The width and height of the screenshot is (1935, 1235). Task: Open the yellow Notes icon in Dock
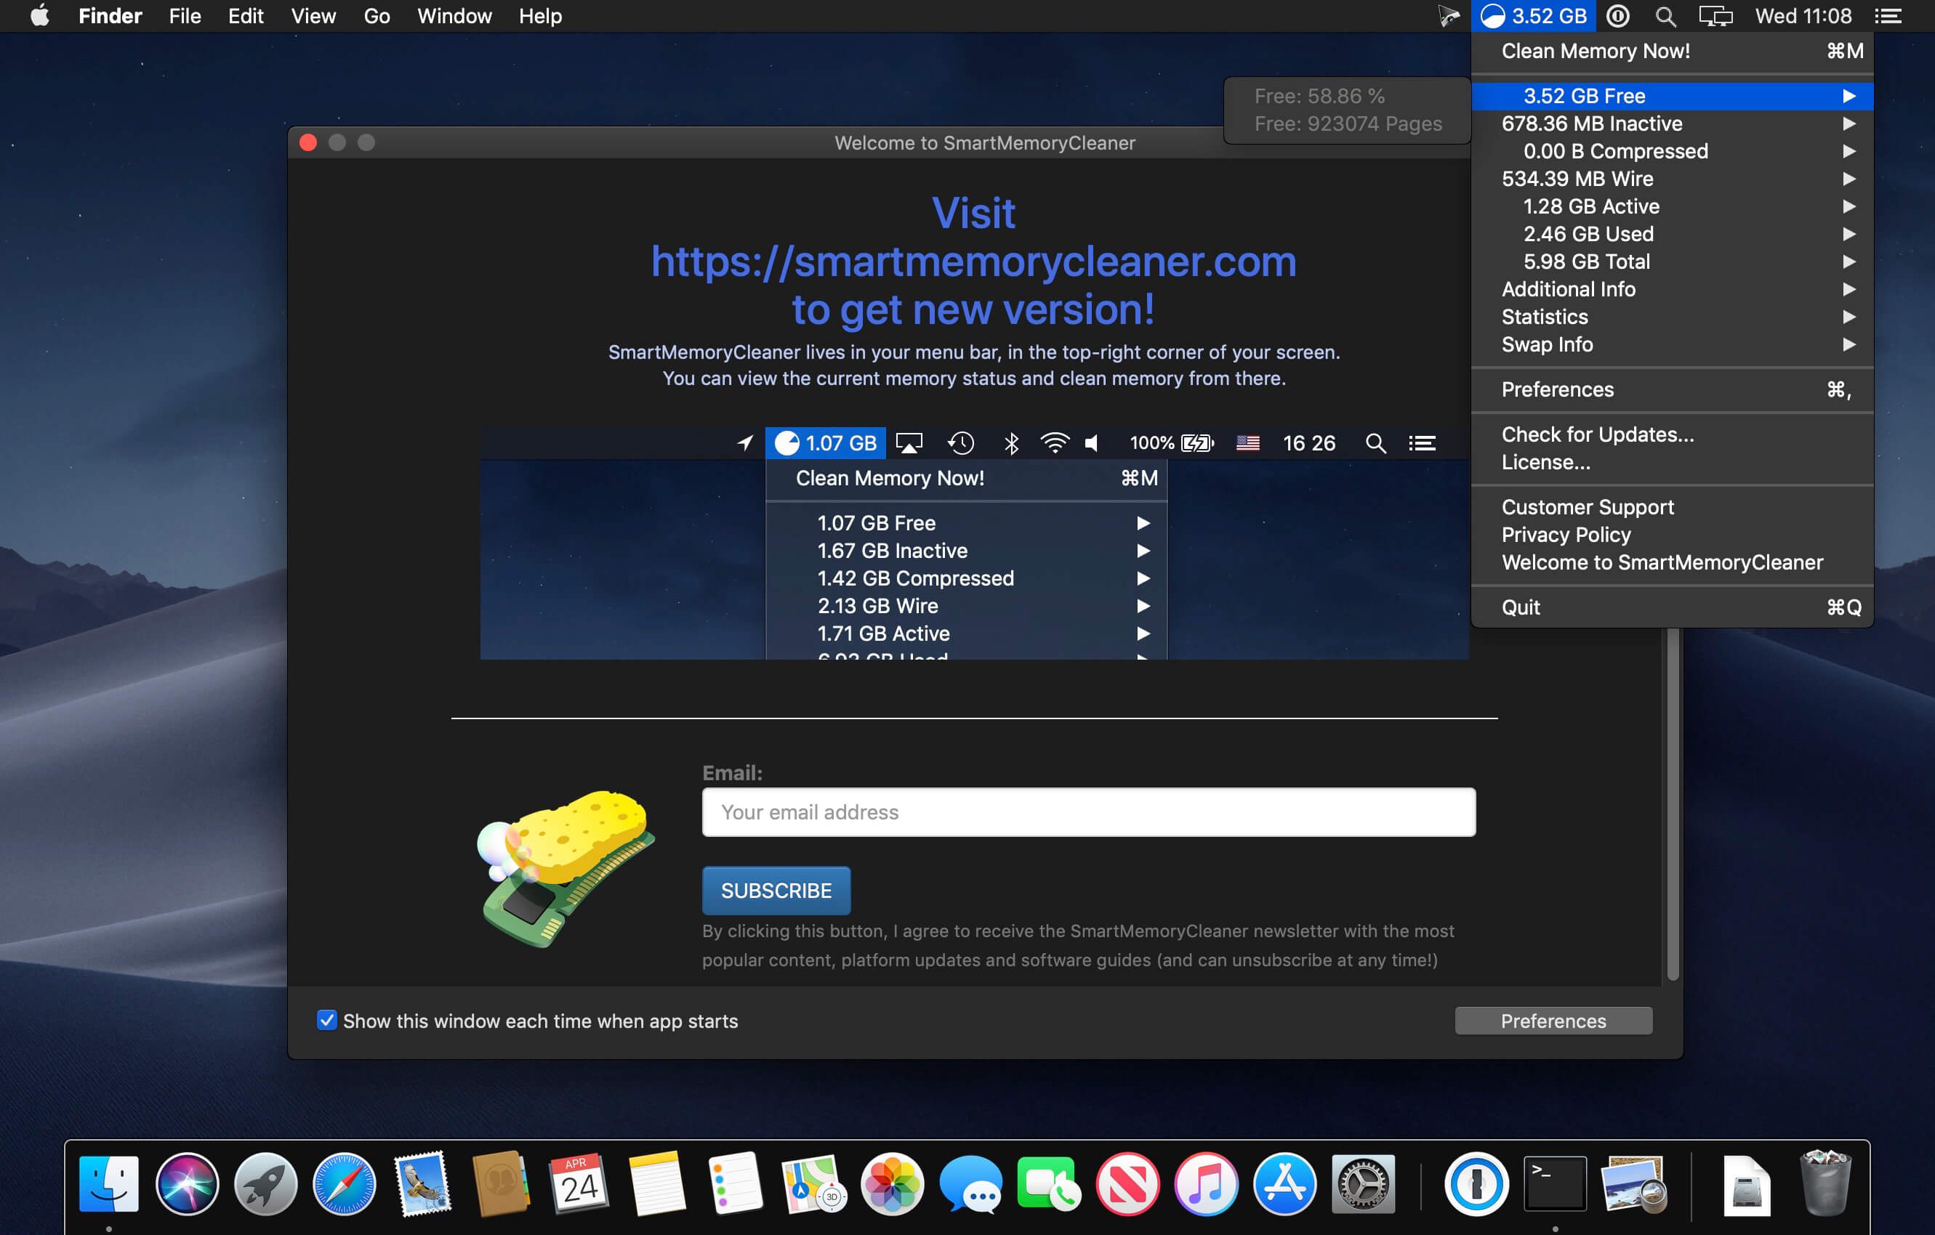coord(657,1183)
